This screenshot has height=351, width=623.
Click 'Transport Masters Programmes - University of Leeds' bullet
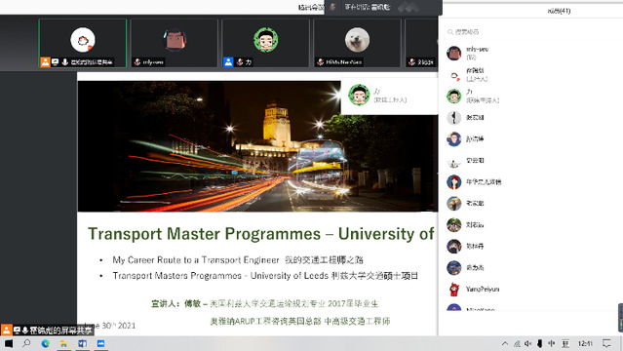click(265, 276)
